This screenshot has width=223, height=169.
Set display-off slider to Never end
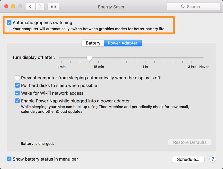(203, 58)
